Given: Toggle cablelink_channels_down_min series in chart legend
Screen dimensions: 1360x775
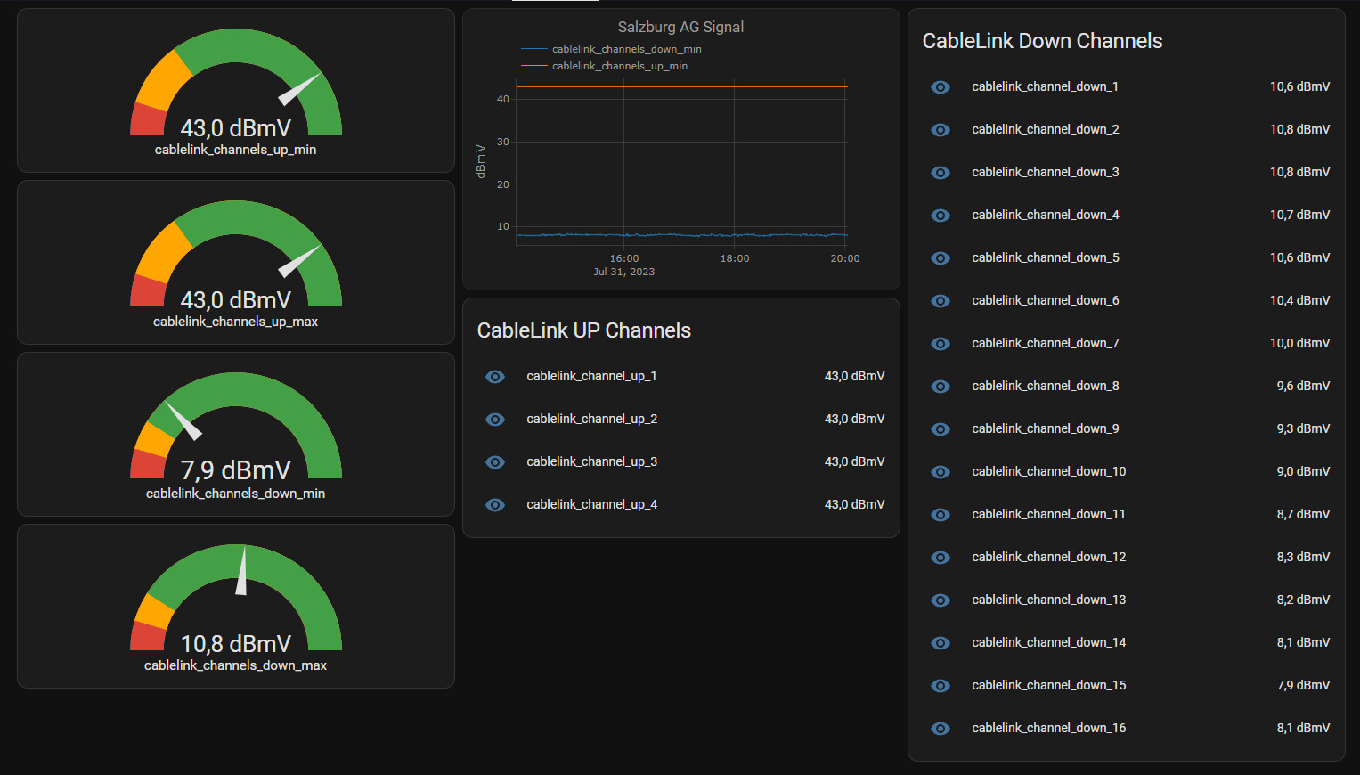Looking at the screenshot, I should 625,49.
